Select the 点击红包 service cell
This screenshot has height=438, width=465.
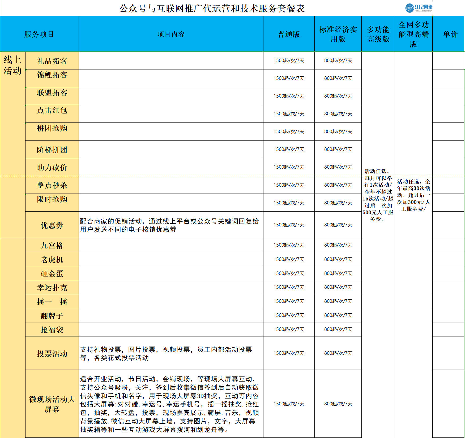tap(52, 111)
